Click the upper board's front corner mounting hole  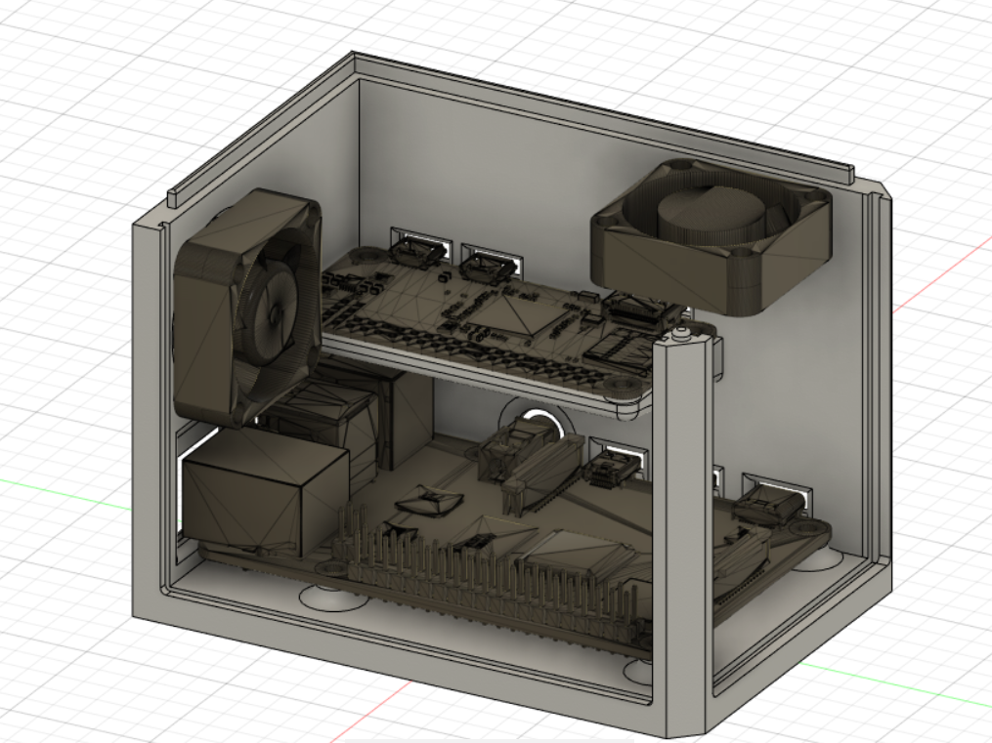click(x=620, y=392)
